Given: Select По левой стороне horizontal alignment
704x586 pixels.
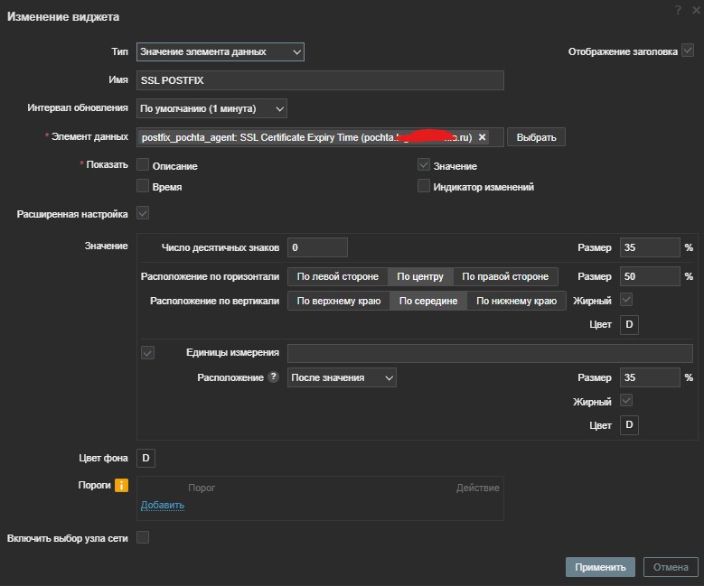Looking at the screenshot, I should [337, 276].
